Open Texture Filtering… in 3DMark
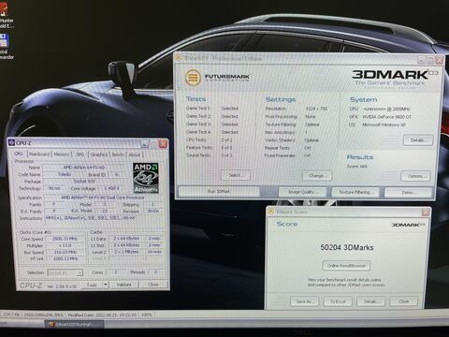This screenshot has width=449, height=337. 355,192
